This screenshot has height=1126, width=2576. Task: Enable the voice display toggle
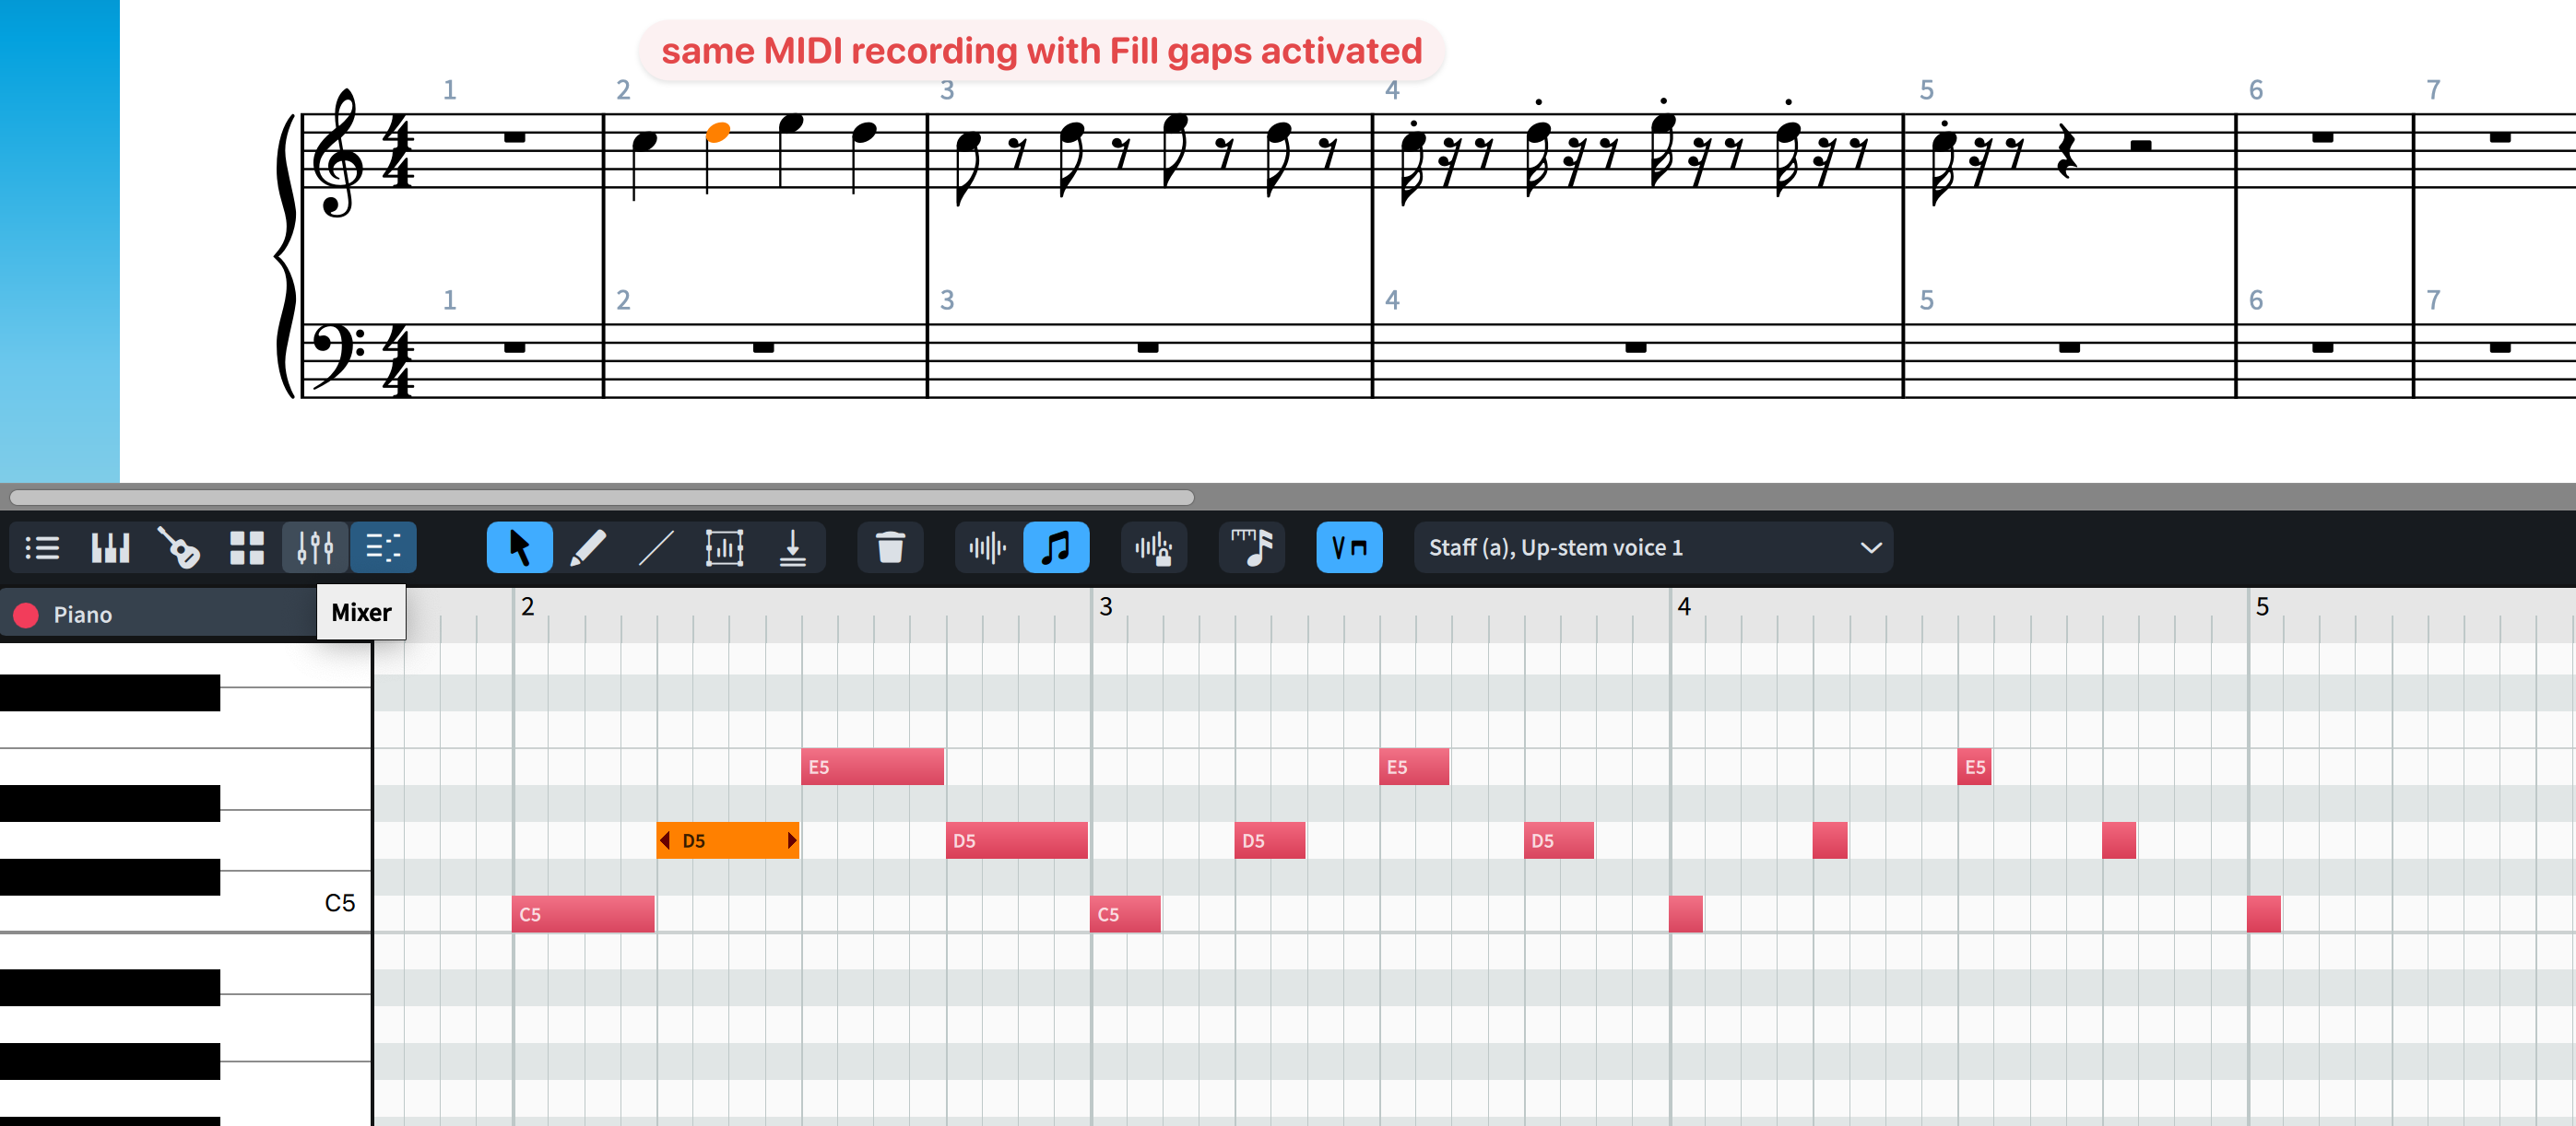click(x=1350, y=547)
